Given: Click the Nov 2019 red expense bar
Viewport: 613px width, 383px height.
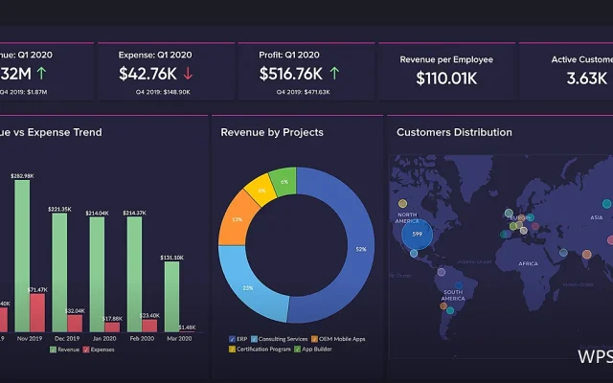Looking at the screenshot, I should (37, 313).
